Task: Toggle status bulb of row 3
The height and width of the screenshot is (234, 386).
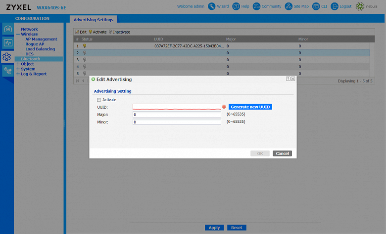Action: tap(85, 60)
